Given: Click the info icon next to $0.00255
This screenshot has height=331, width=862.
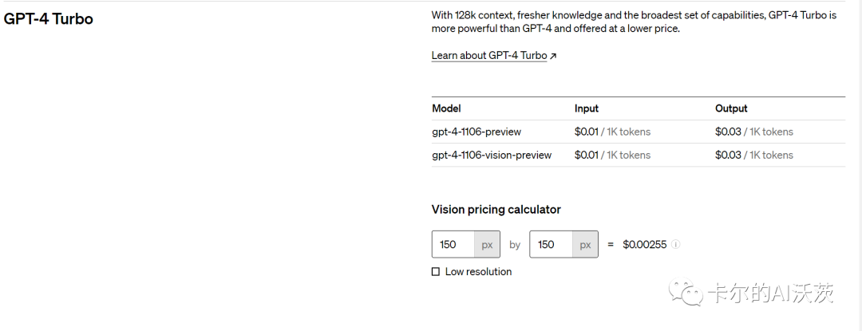Looking at the screenshot, I should point(676,245).
